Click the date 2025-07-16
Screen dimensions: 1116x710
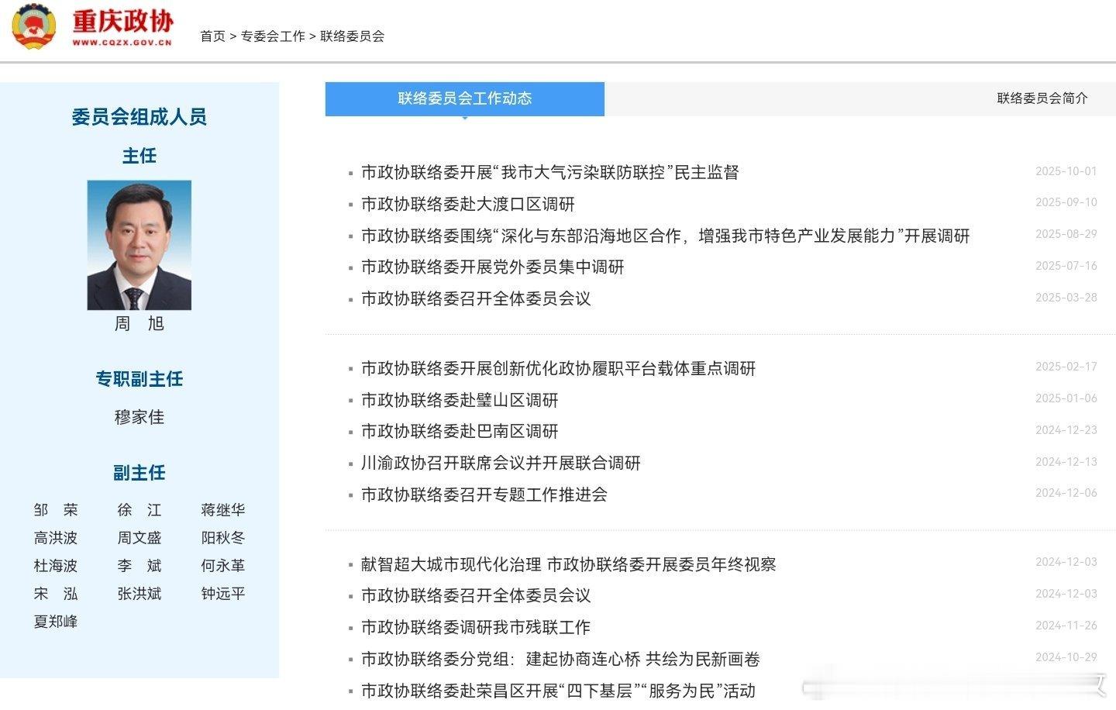(x=1066, y=266)
